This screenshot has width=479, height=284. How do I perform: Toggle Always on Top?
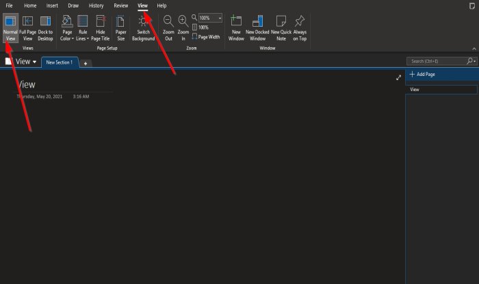[300, 28]
